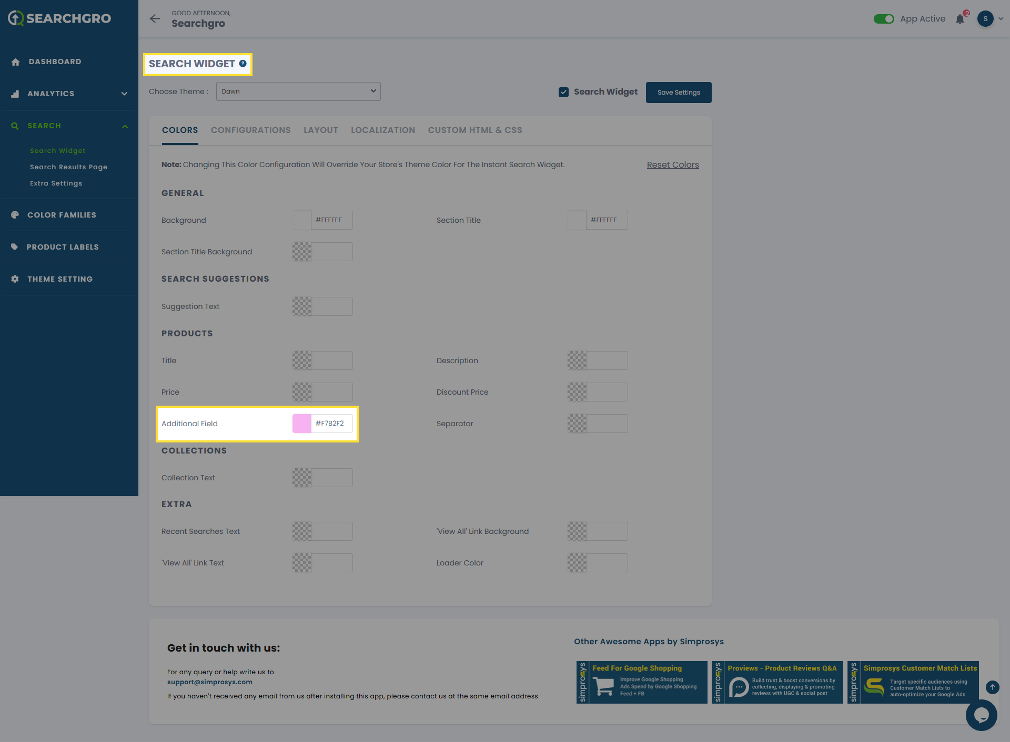Viewport: 1010px width, 742px height.
Task: Switch to the Custom HTML & CSS tab
Action: [474, 130]
